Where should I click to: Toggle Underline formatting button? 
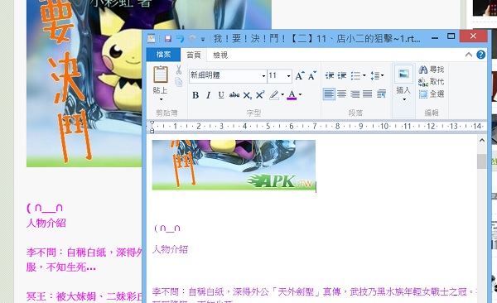click(x=221, y=95)
